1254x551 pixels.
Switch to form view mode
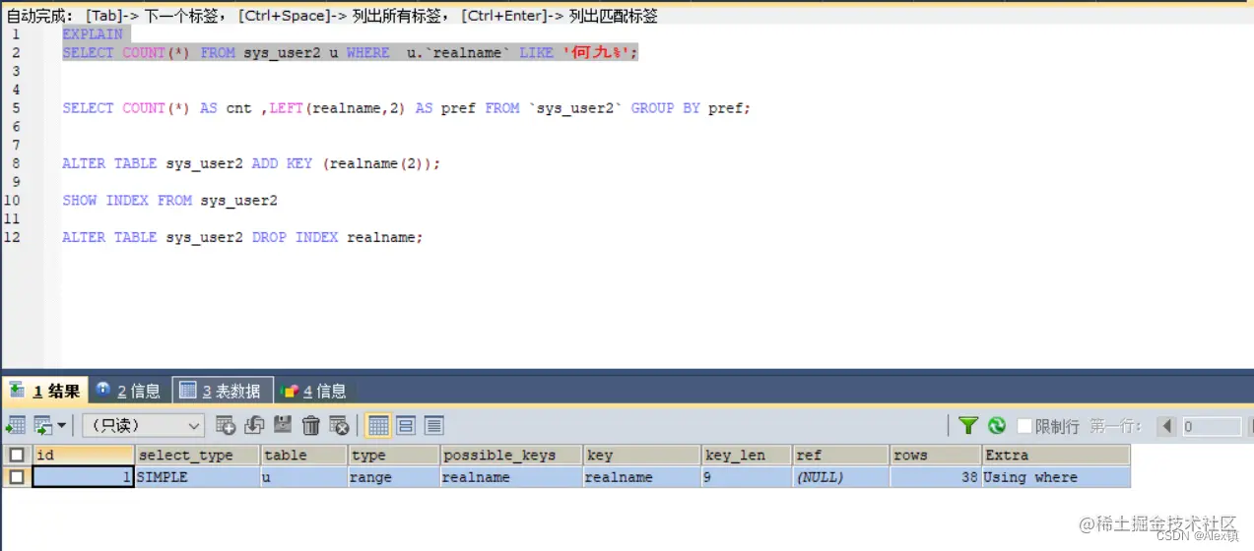(x=406, y=425)
